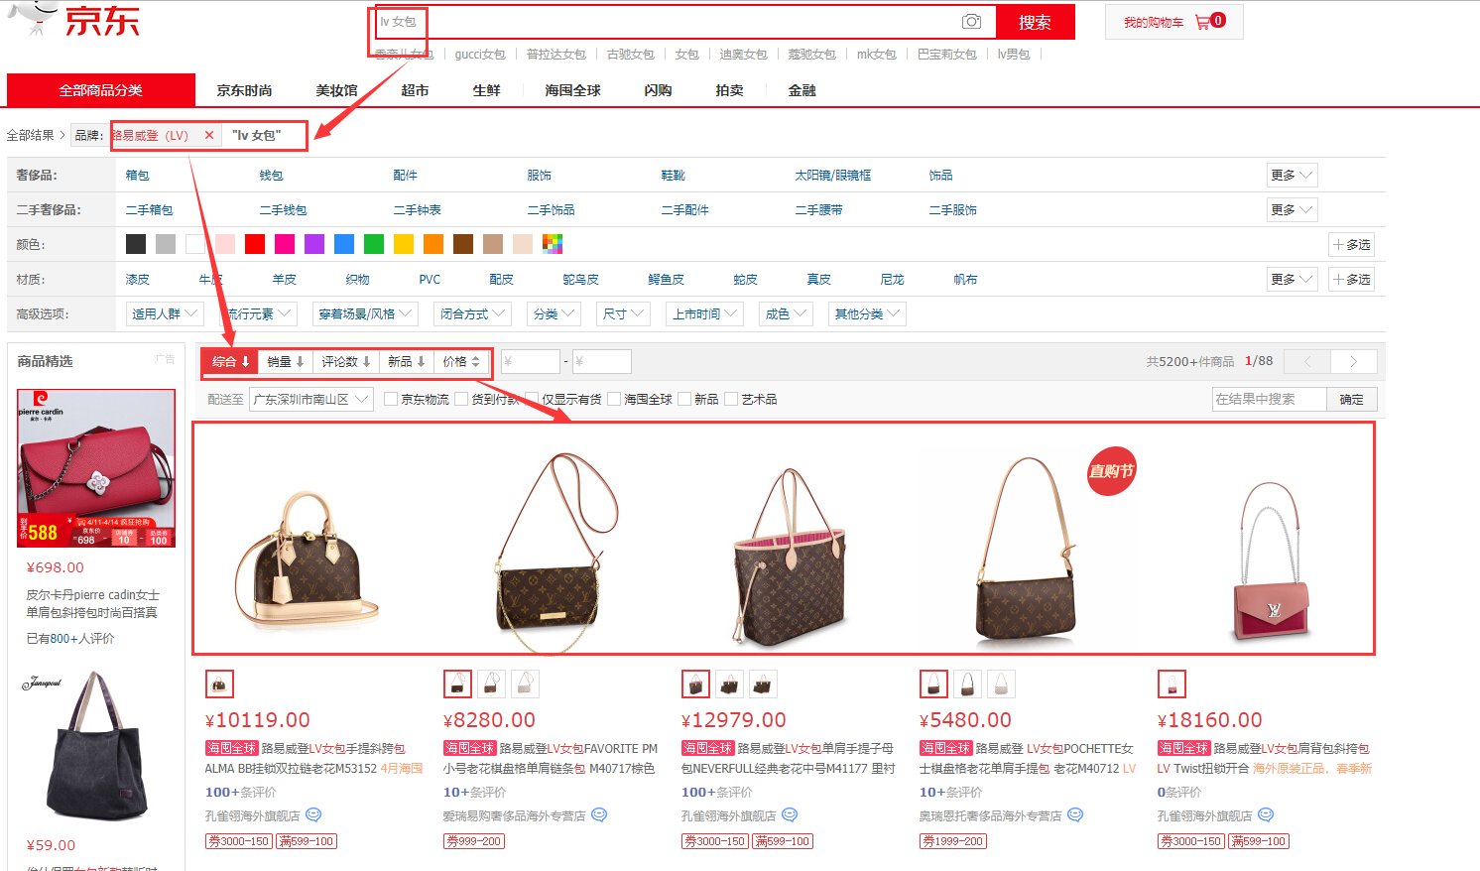
Task: Enable the 京东物流 checkbox
Action: 391,399
